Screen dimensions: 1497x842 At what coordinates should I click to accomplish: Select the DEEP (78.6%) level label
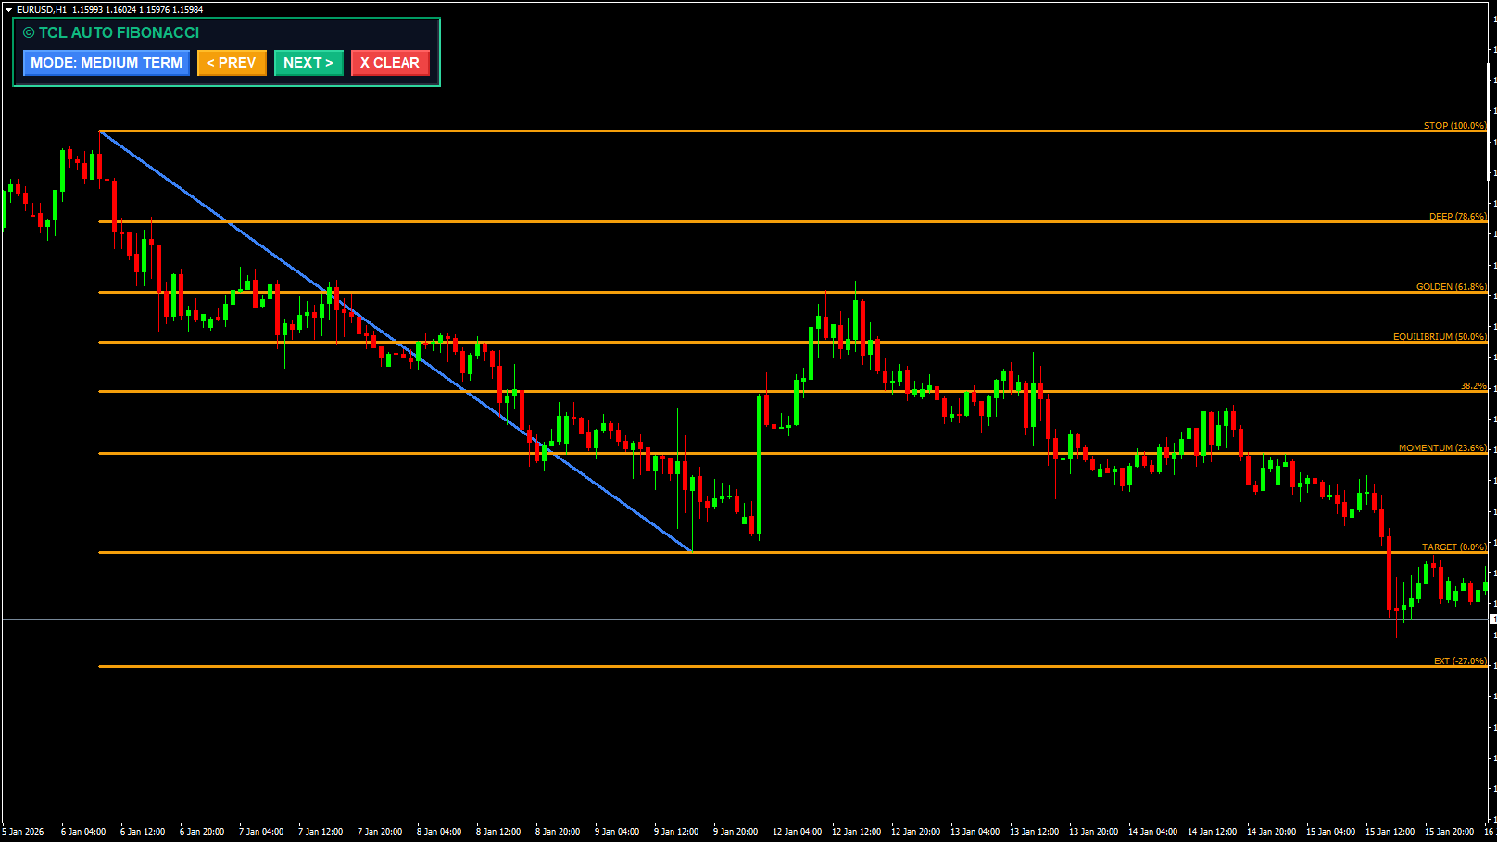coord(1456,216)
